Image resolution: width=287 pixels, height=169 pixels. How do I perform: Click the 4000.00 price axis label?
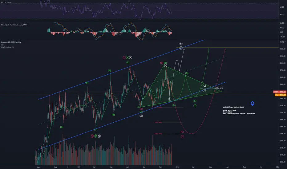pos(283,49)
